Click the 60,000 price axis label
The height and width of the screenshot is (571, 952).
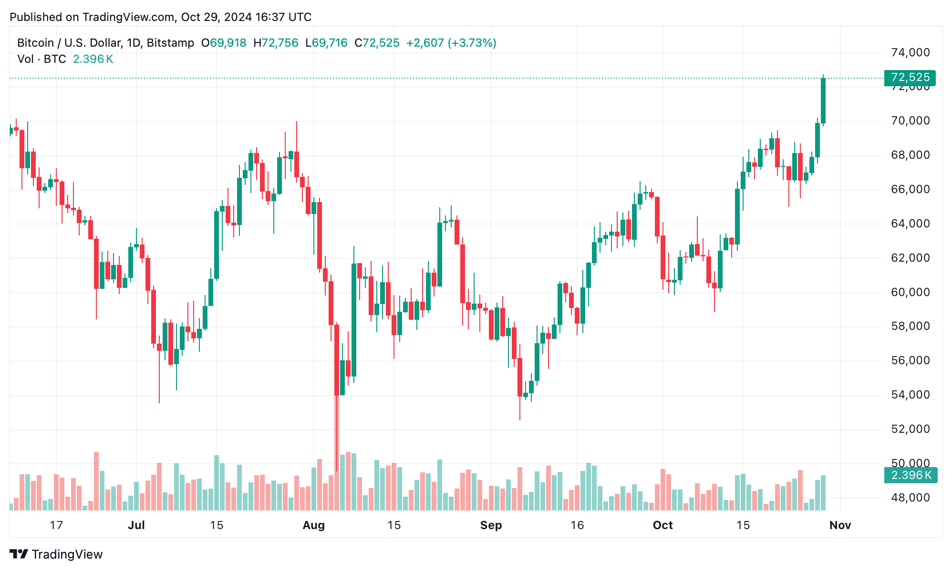click(x=910, y=292)
